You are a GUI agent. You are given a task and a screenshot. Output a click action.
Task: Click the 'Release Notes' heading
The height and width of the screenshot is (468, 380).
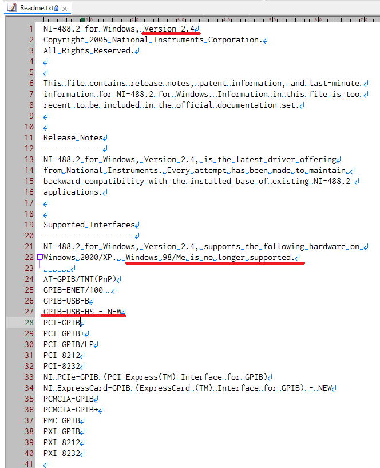tap(73, 138)
